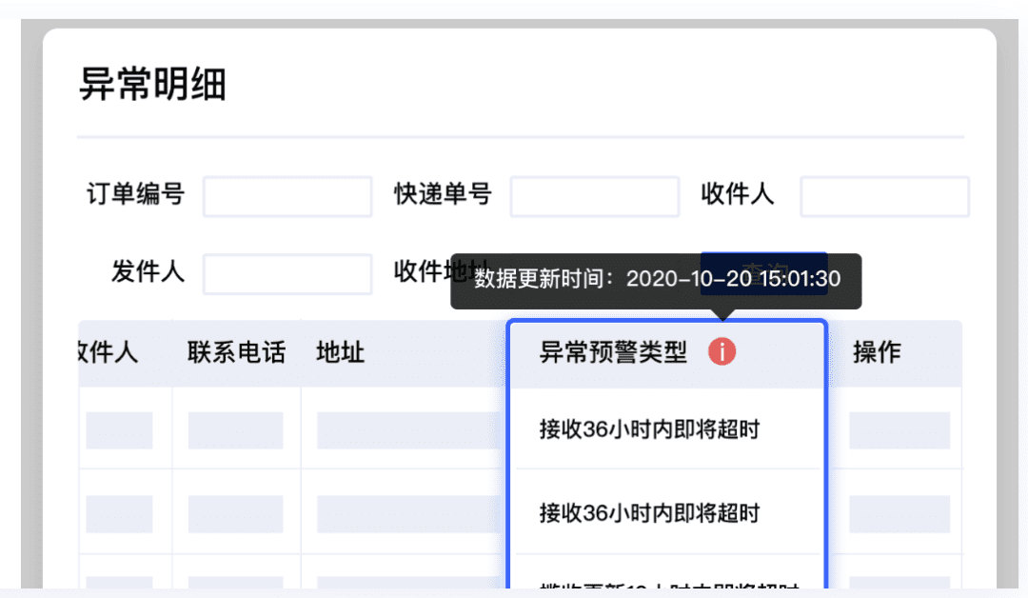Click the 发件人 input box
Image resolution: width=1028 pixels, height=598 pixels.
287,274
